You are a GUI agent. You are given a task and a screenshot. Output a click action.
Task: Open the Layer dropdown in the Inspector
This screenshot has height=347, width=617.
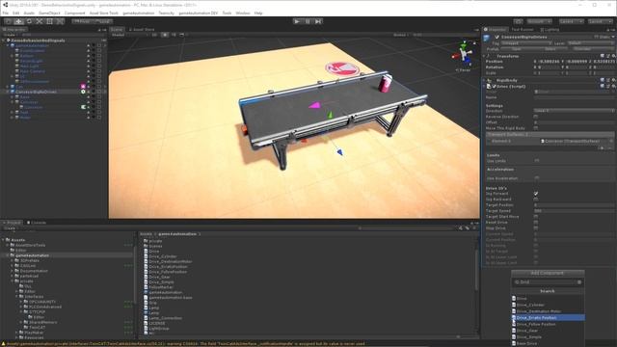[x=590, y=43]
